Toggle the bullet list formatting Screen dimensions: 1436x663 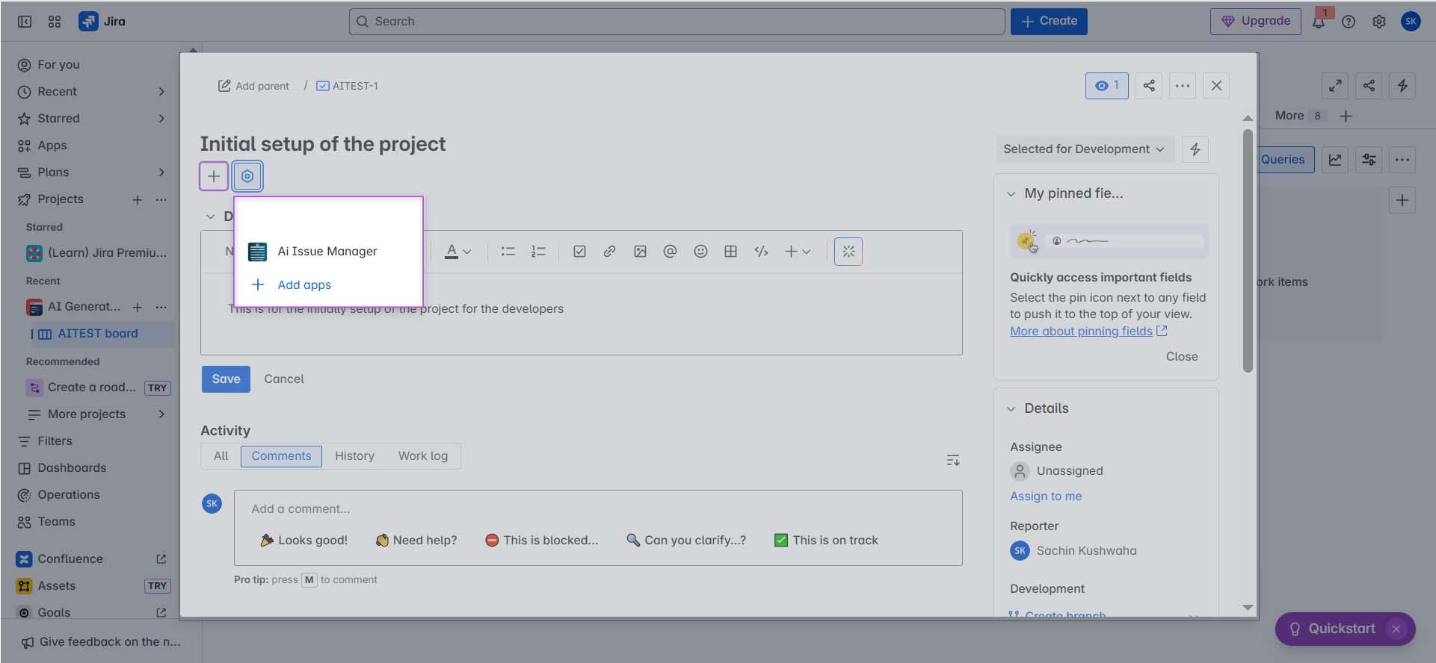tap(508, 252)
